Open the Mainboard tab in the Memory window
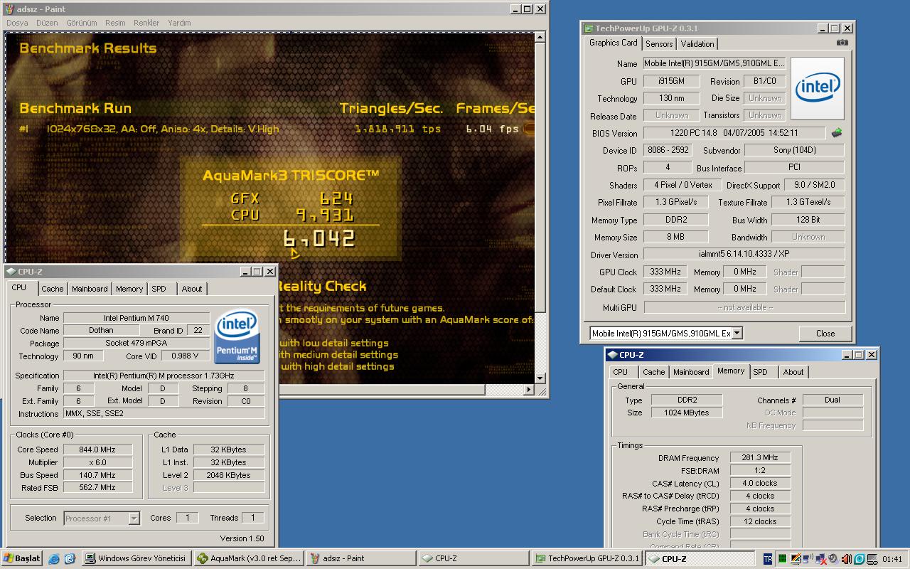 tap(691, 372)
